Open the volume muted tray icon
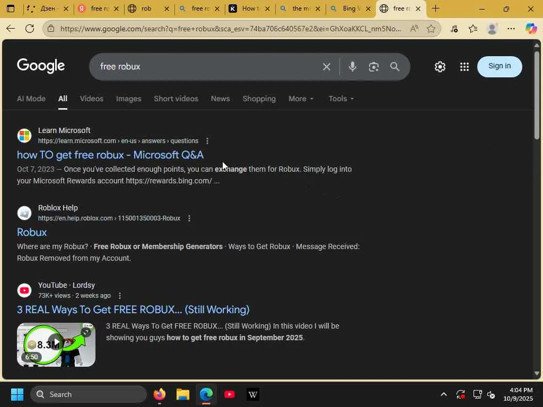The height and width of the screenshot is (407, 543). 491,394
